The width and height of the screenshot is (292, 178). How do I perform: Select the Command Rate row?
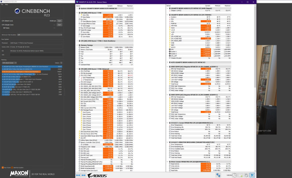click(105, 65)
